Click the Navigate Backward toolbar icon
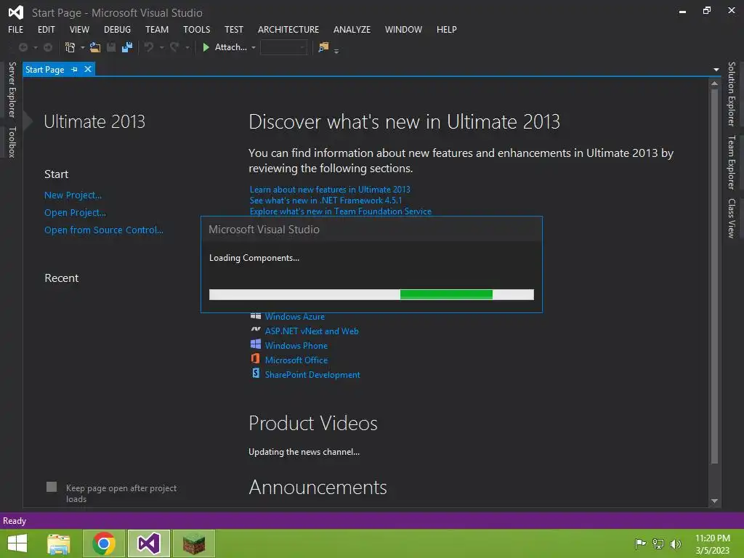 [23, 47]
